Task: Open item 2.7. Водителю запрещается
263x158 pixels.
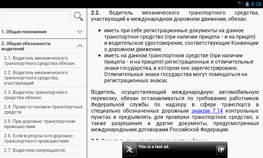Action: [x=43, y=150]
